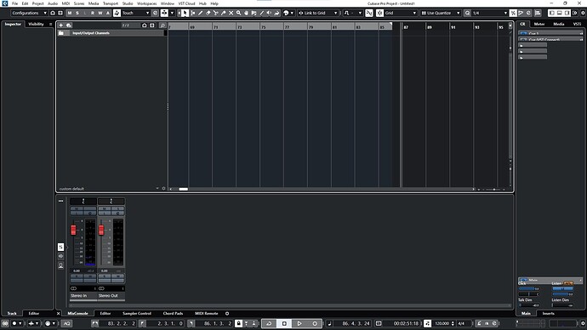The height and width of the screenshot is (330, 587).
Task: Open the Touch automation mode dropdown
Action: tap(135, 13)
